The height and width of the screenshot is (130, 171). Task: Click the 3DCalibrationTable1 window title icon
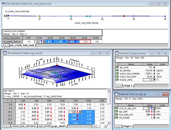click(5, 53)
